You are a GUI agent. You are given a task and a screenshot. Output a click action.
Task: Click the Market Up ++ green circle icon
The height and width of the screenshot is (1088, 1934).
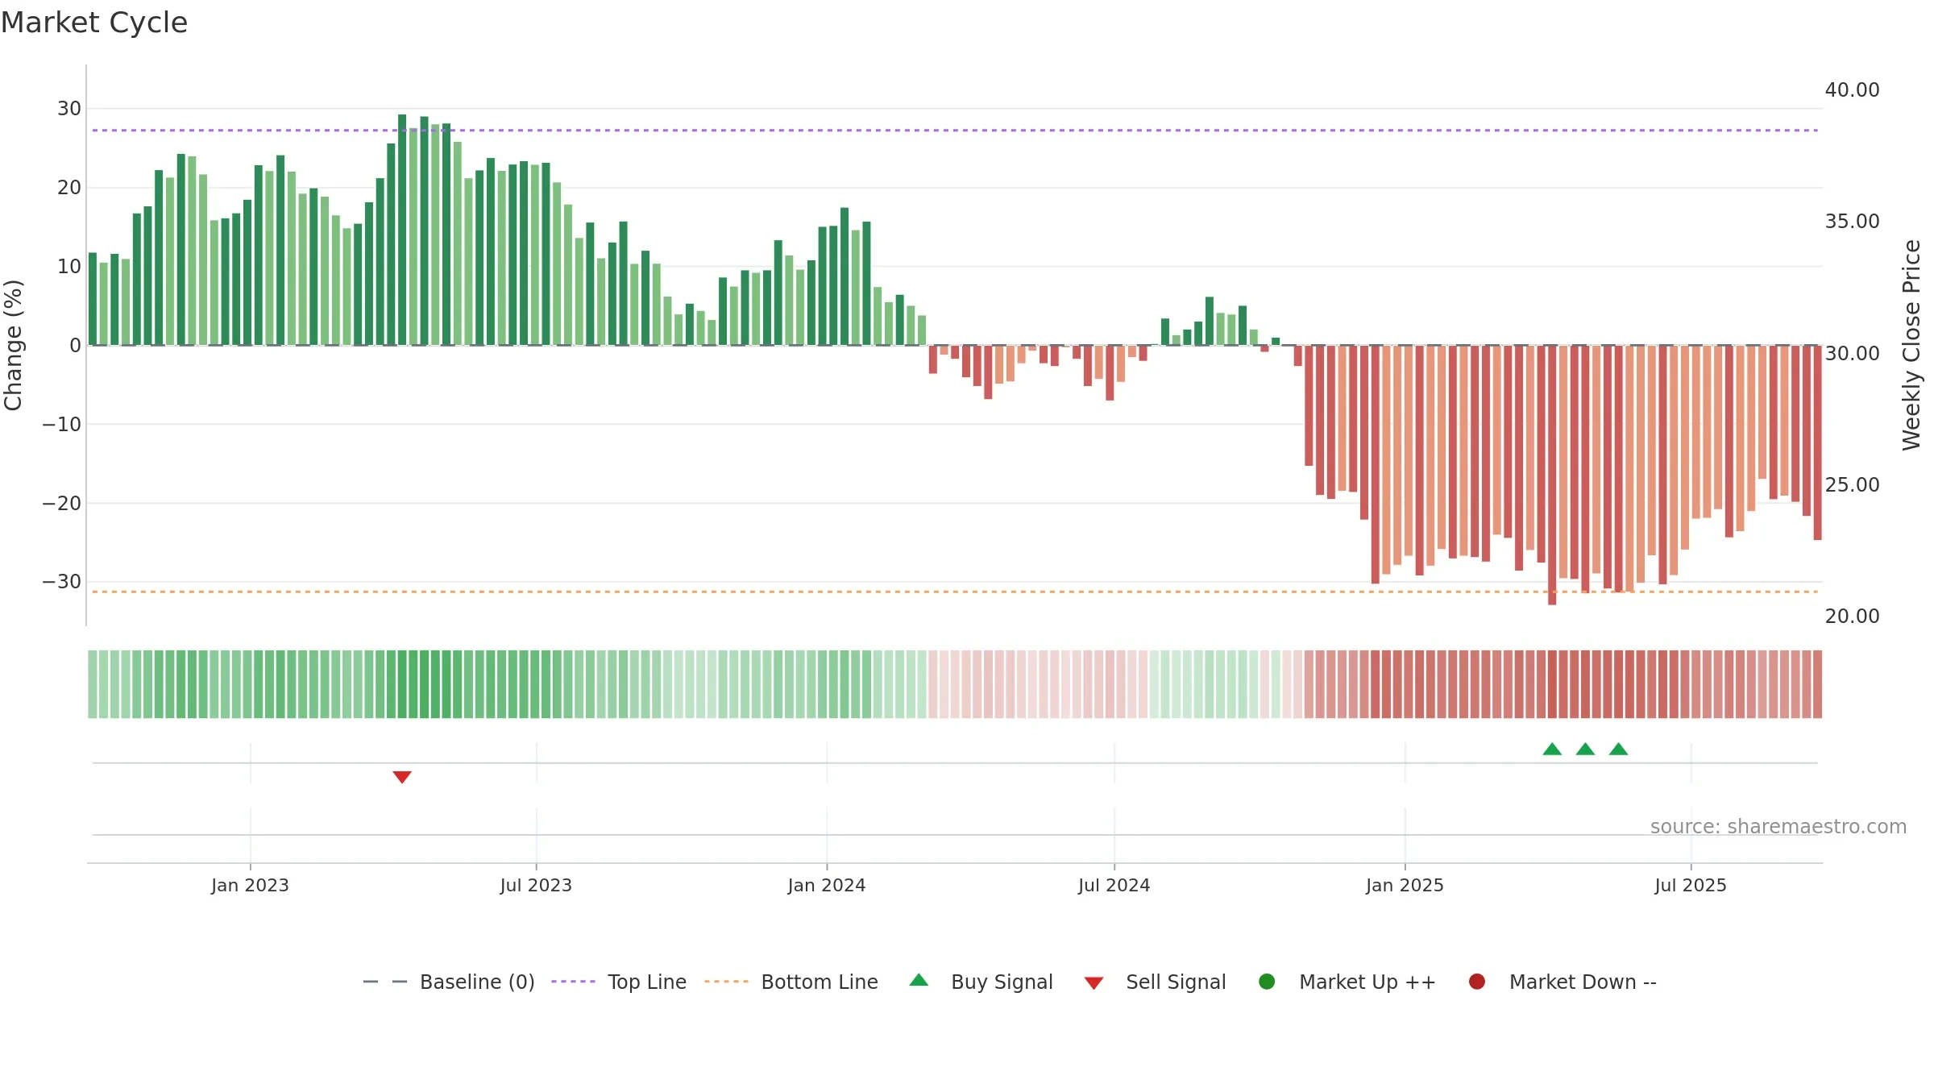1267,982
